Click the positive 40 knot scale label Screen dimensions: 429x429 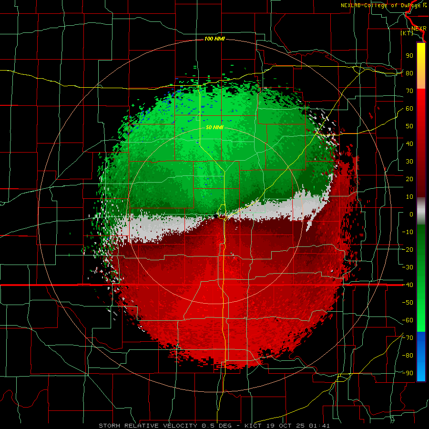point(409,144)
